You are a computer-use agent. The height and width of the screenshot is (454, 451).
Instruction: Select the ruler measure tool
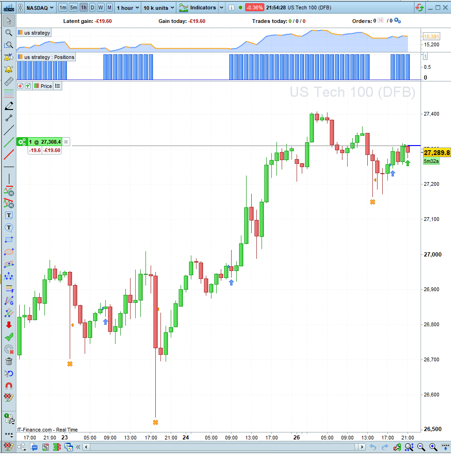pyautogui.click(x=9, y=81)
